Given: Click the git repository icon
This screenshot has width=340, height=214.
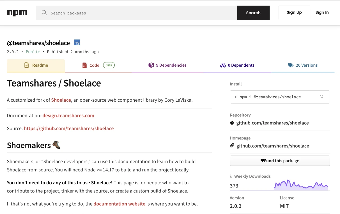Looking at the screenshot, I should (x=232, y=123).
